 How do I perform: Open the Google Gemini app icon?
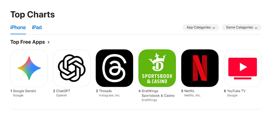[x=29, y=68]
